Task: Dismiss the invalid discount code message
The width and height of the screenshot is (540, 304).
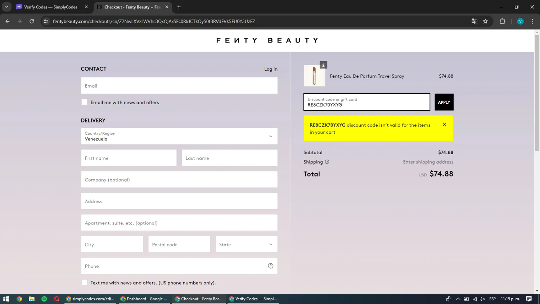Action: (x=445, y=124)
